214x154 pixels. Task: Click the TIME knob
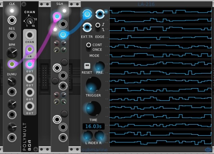(x=93, y=109)
